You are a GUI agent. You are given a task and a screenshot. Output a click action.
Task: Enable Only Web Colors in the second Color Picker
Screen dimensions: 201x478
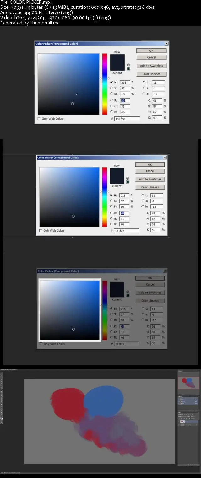41,231
